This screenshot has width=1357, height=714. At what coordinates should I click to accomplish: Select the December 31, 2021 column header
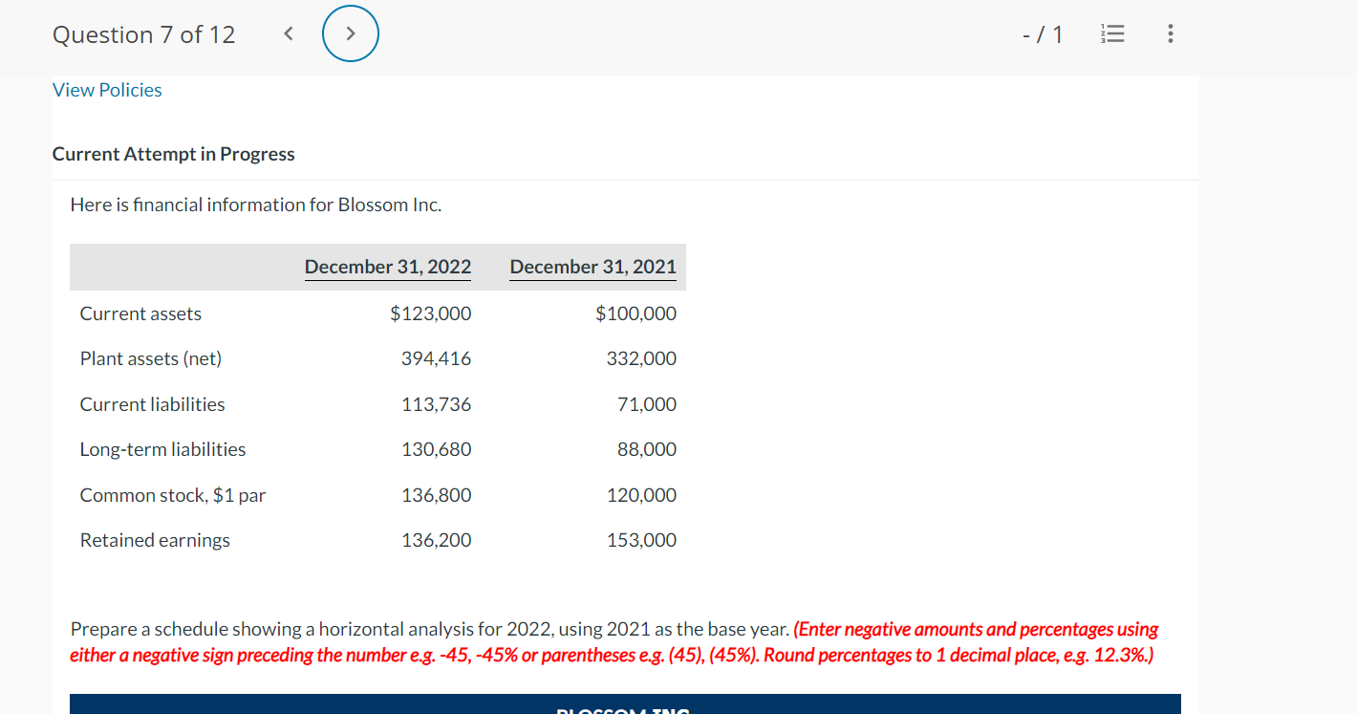[x=592, y=267]
